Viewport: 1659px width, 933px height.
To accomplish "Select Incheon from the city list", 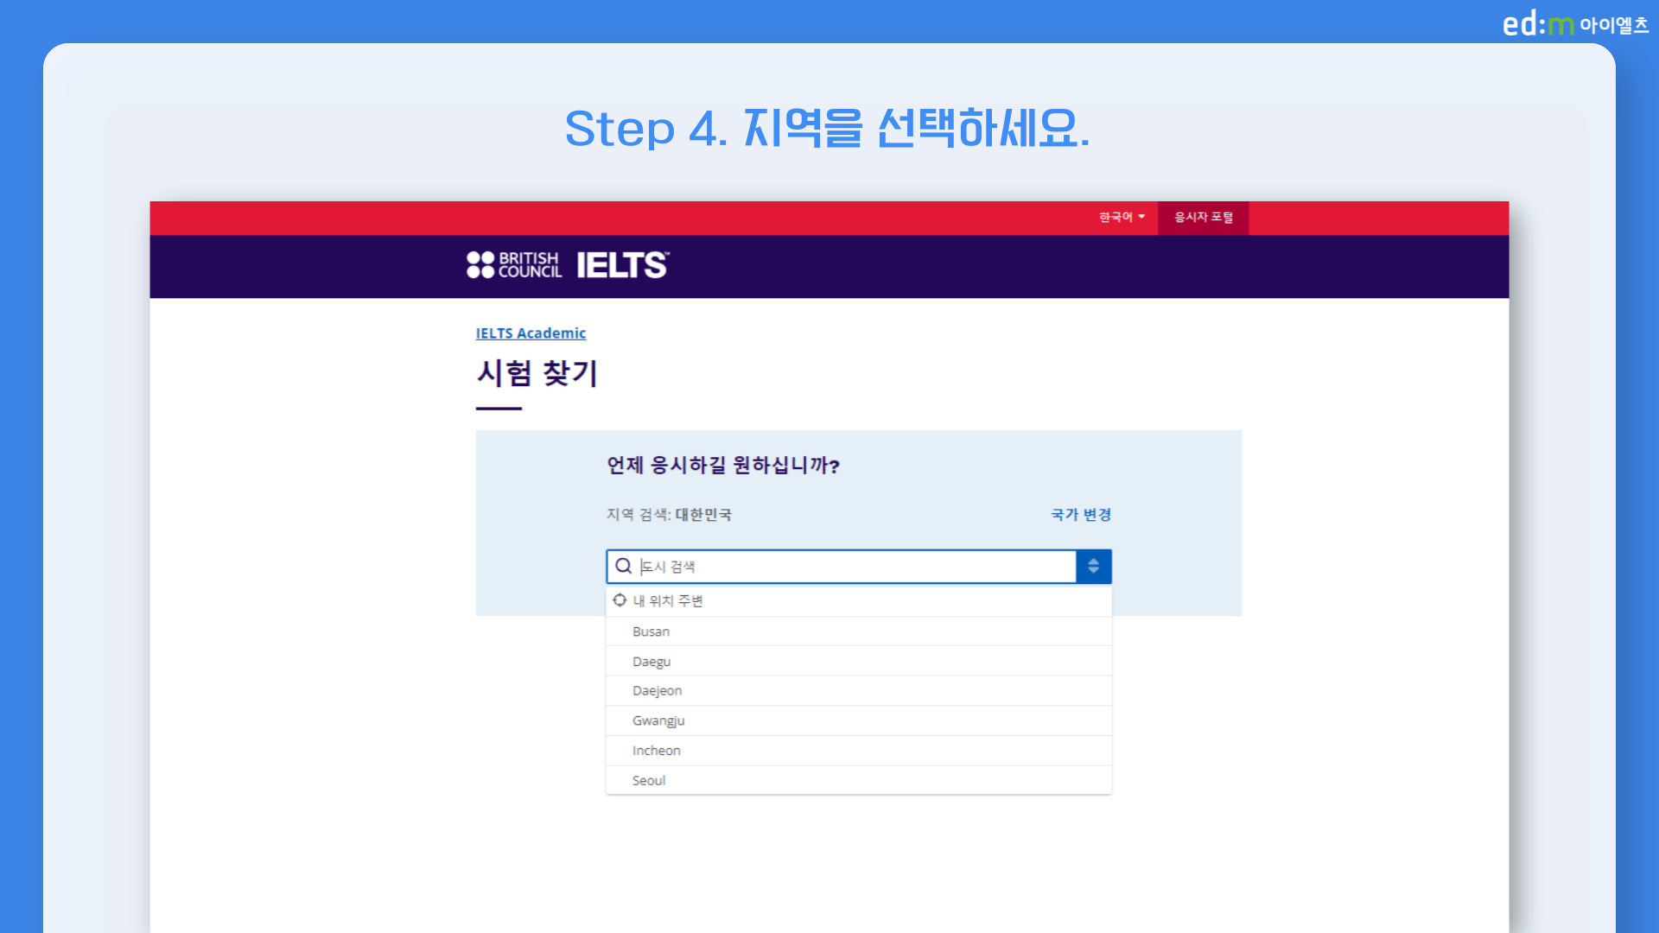I will (859, 751).
